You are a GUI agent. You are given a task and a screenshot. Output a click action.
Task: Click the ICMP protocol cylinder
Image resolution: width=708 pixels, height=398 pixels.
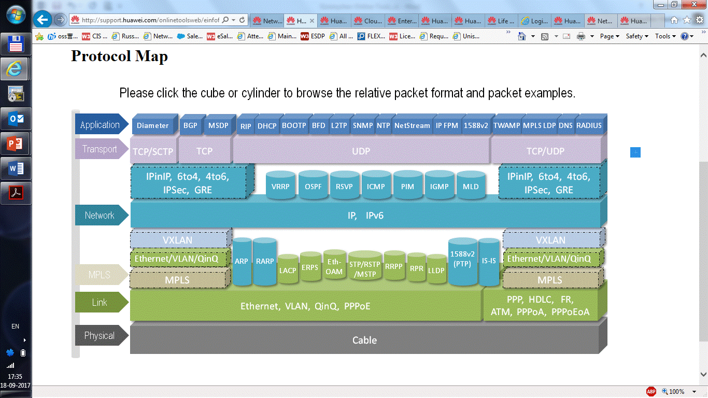pyautogui.click(x=376, y=186)
